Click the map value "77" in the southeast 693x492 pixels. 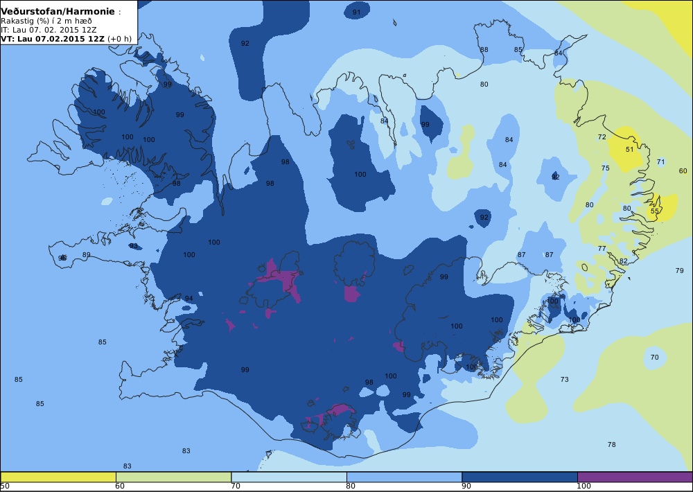602,249
